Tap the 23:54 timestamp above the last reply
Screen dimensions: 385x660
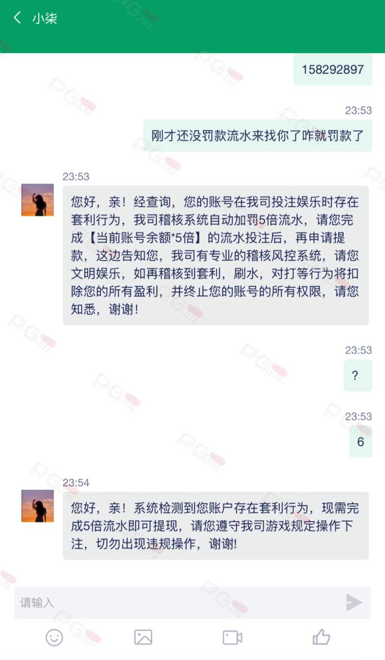tap(76, 483)
